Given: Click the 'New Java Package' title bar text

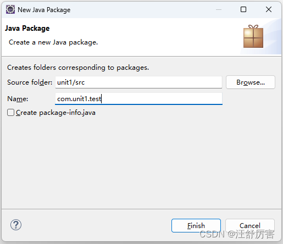Looking at the screenshot, I should tap(44, 10).
